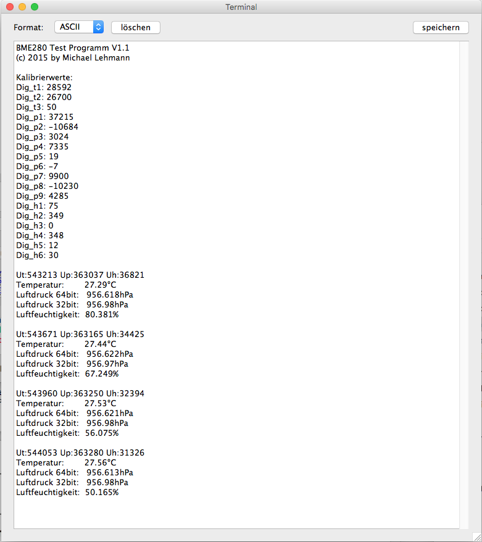The height and width of the screenshot is (542, 482).
Task: Click the 'Dig_h1: 75' line
Action: (37, 206)
